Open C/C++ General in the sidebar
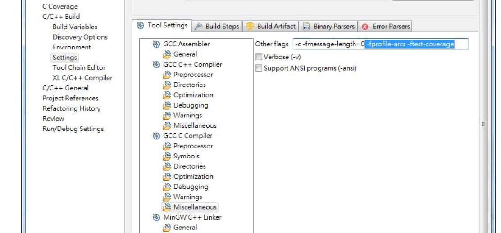 [x=65, y=88]
